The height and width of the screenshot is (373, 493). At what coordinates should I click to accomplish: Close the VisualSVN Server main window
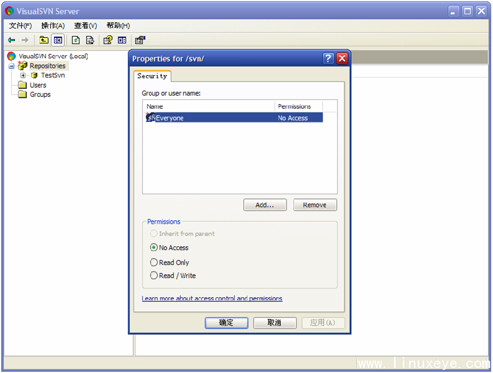tap(481, 11)
